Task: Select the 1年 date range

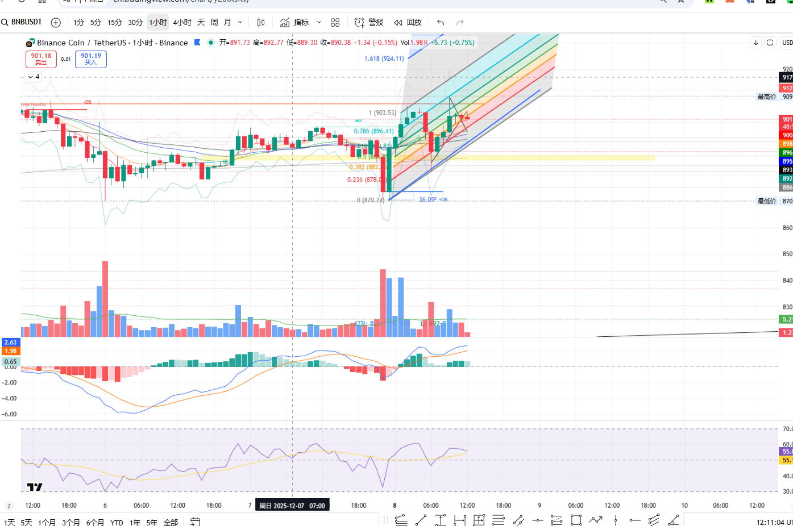Action: pyautogui.click(x=135, y=522)
